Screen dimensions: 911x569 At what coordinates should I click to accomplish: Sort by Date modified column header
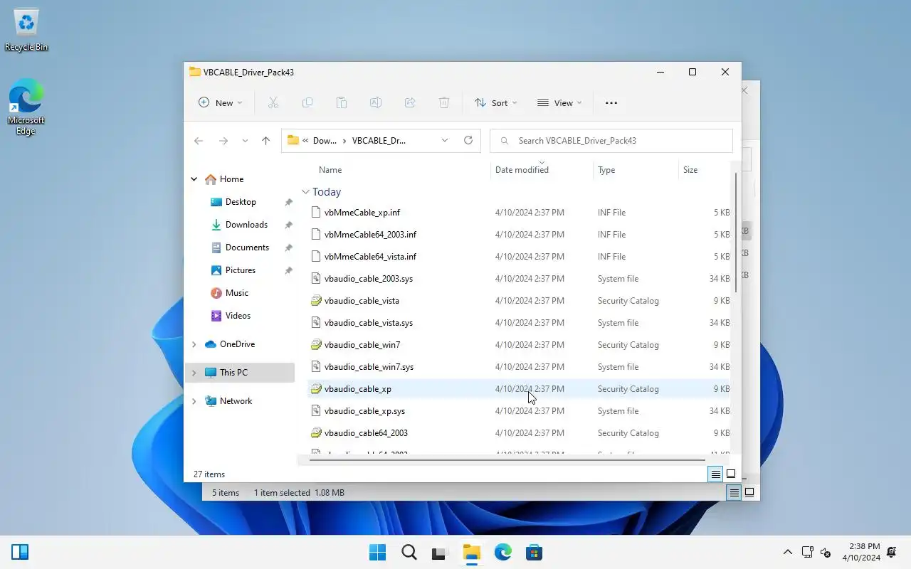522,170
